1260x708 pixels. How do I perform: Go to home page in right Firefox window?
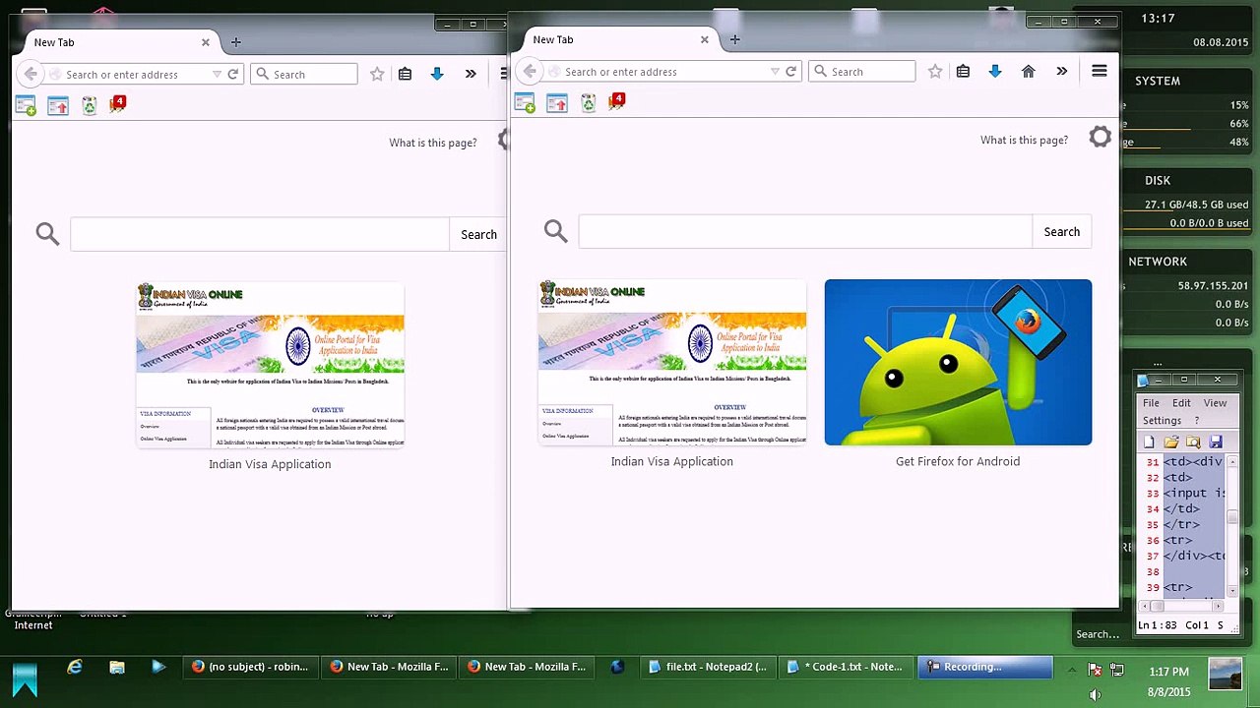1028,72
